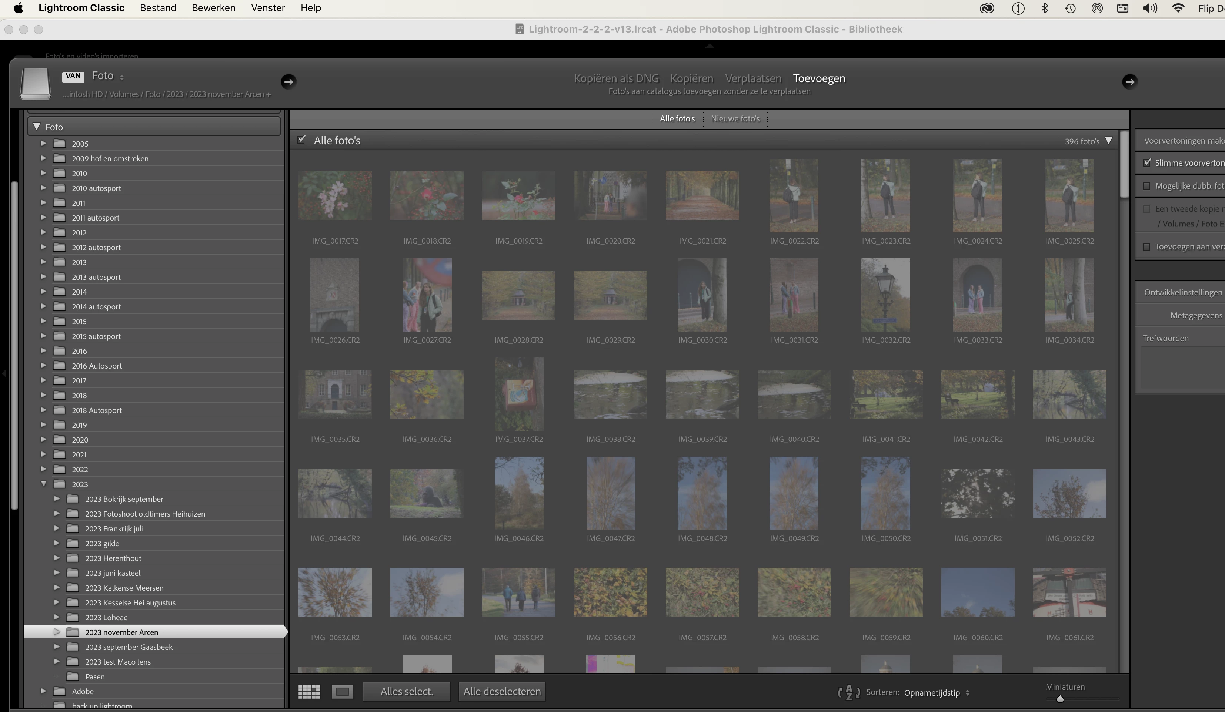Click the destination arrow button at right
1225x712 pixels.
(x=1129, y=81)
